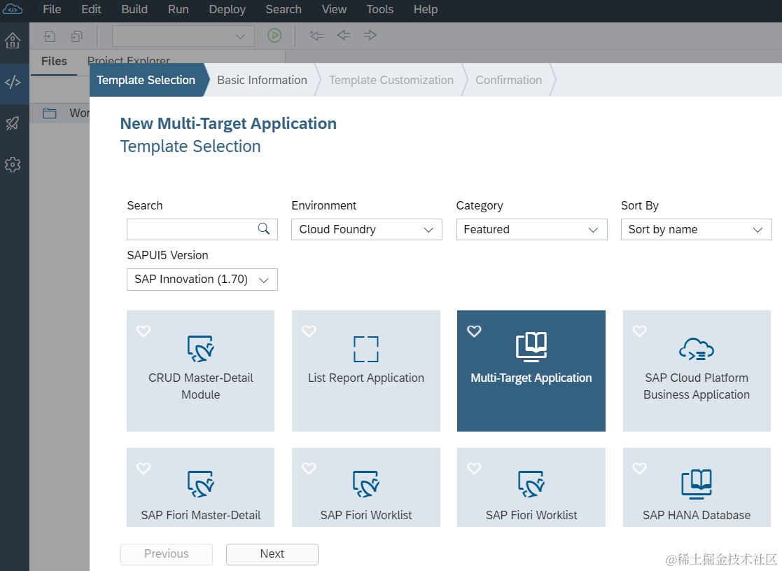
Task: Click the Save All toolbar icon
Action: point(76,36)
